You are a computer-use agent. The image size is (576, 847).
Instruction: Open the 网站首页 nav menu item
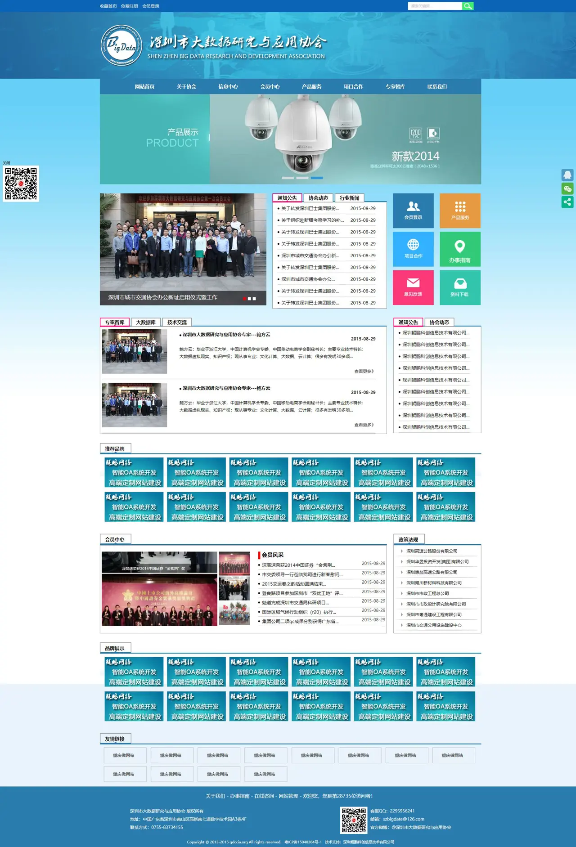[144, 86]
